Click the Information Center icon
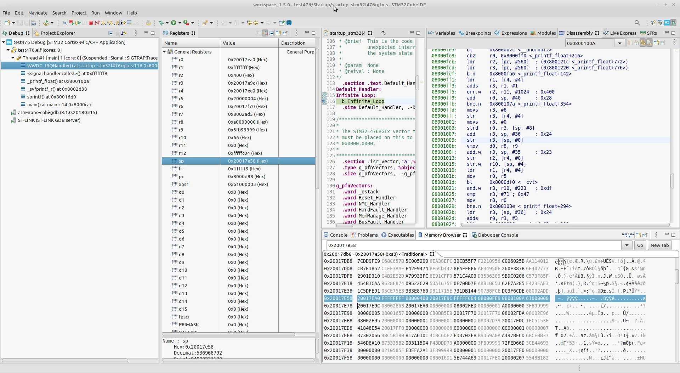This screenshot has width=680, height=373. 289,23
